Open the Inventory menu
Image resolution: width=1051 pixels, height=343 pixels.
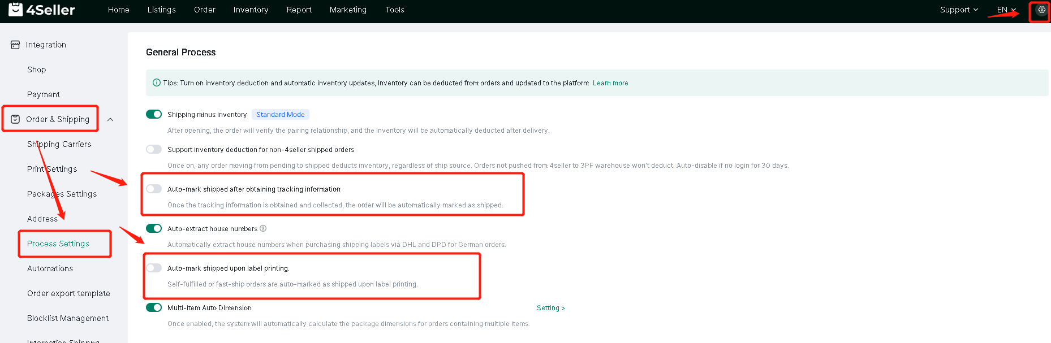coord(251,10)
